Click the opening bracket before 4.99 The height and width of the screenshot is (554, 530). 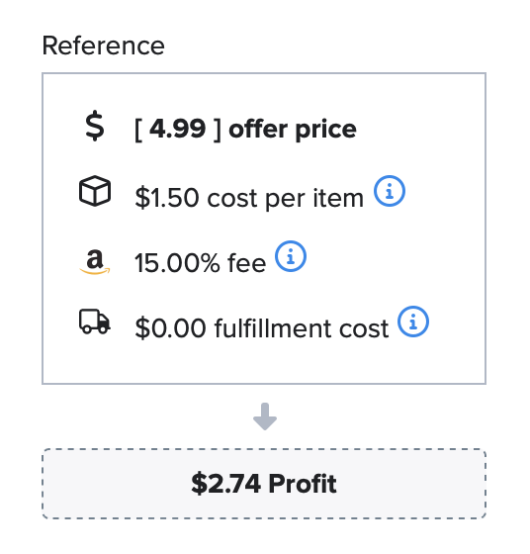[138, 130]
